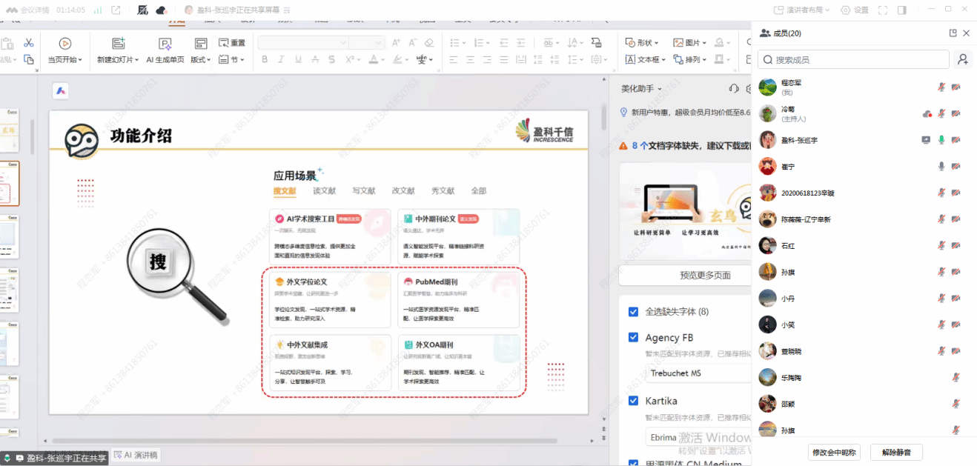Toggle the Kartika font checkbox
Screen dimensions: 977x466
(x=633, y=401)
